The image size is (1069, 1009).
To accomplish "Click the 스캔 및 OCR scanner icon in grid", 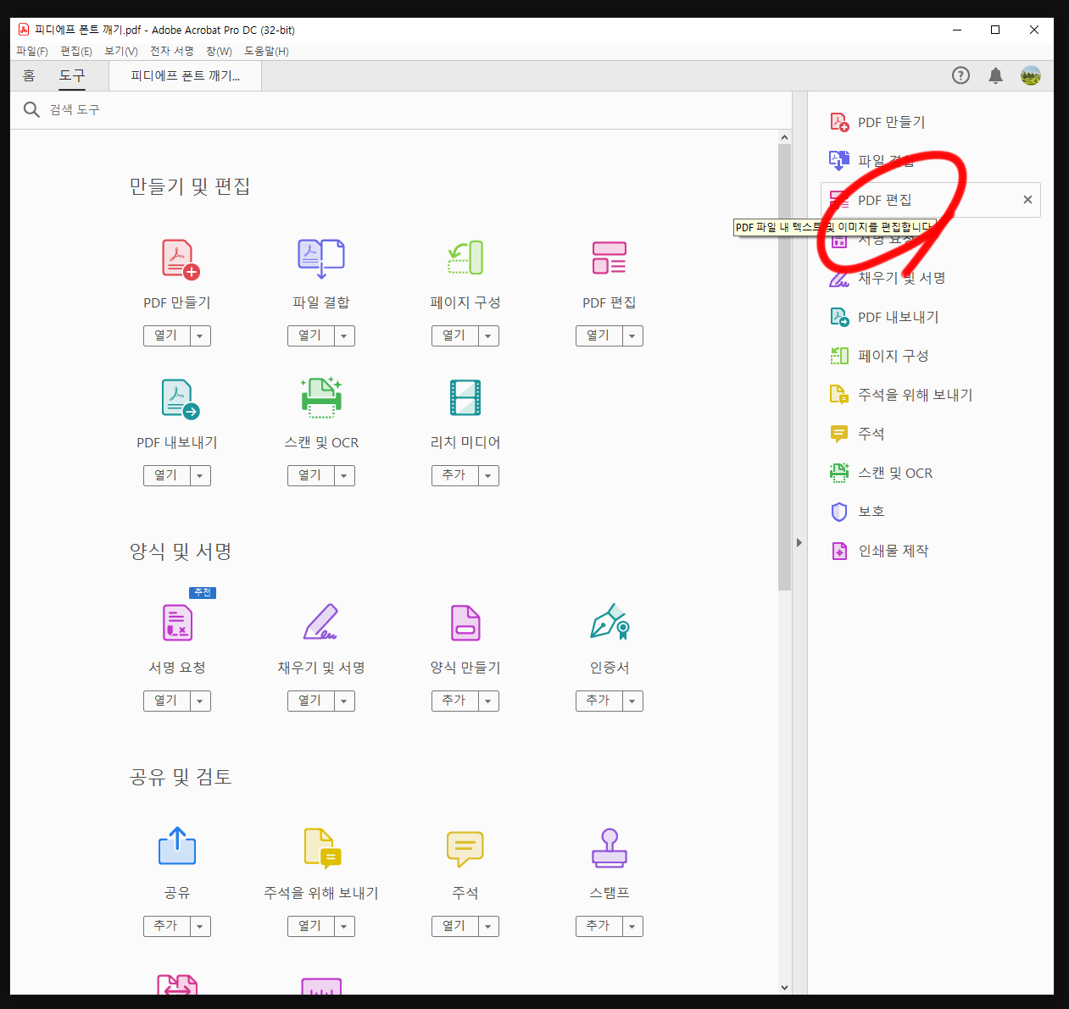I will (x=321, y=398).
